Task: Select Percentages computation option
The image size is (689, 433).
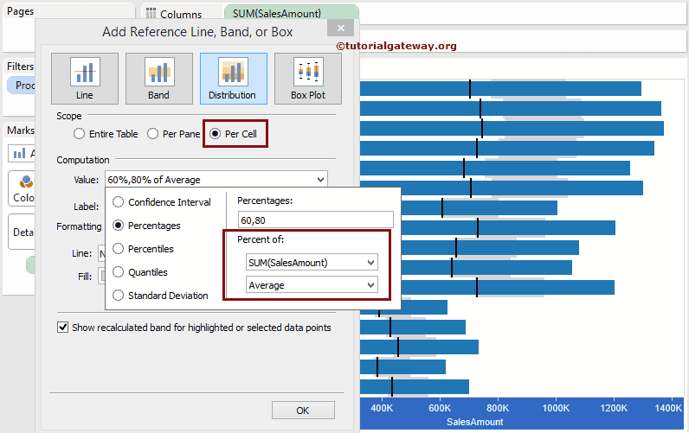Action: [x=119, y=226]
